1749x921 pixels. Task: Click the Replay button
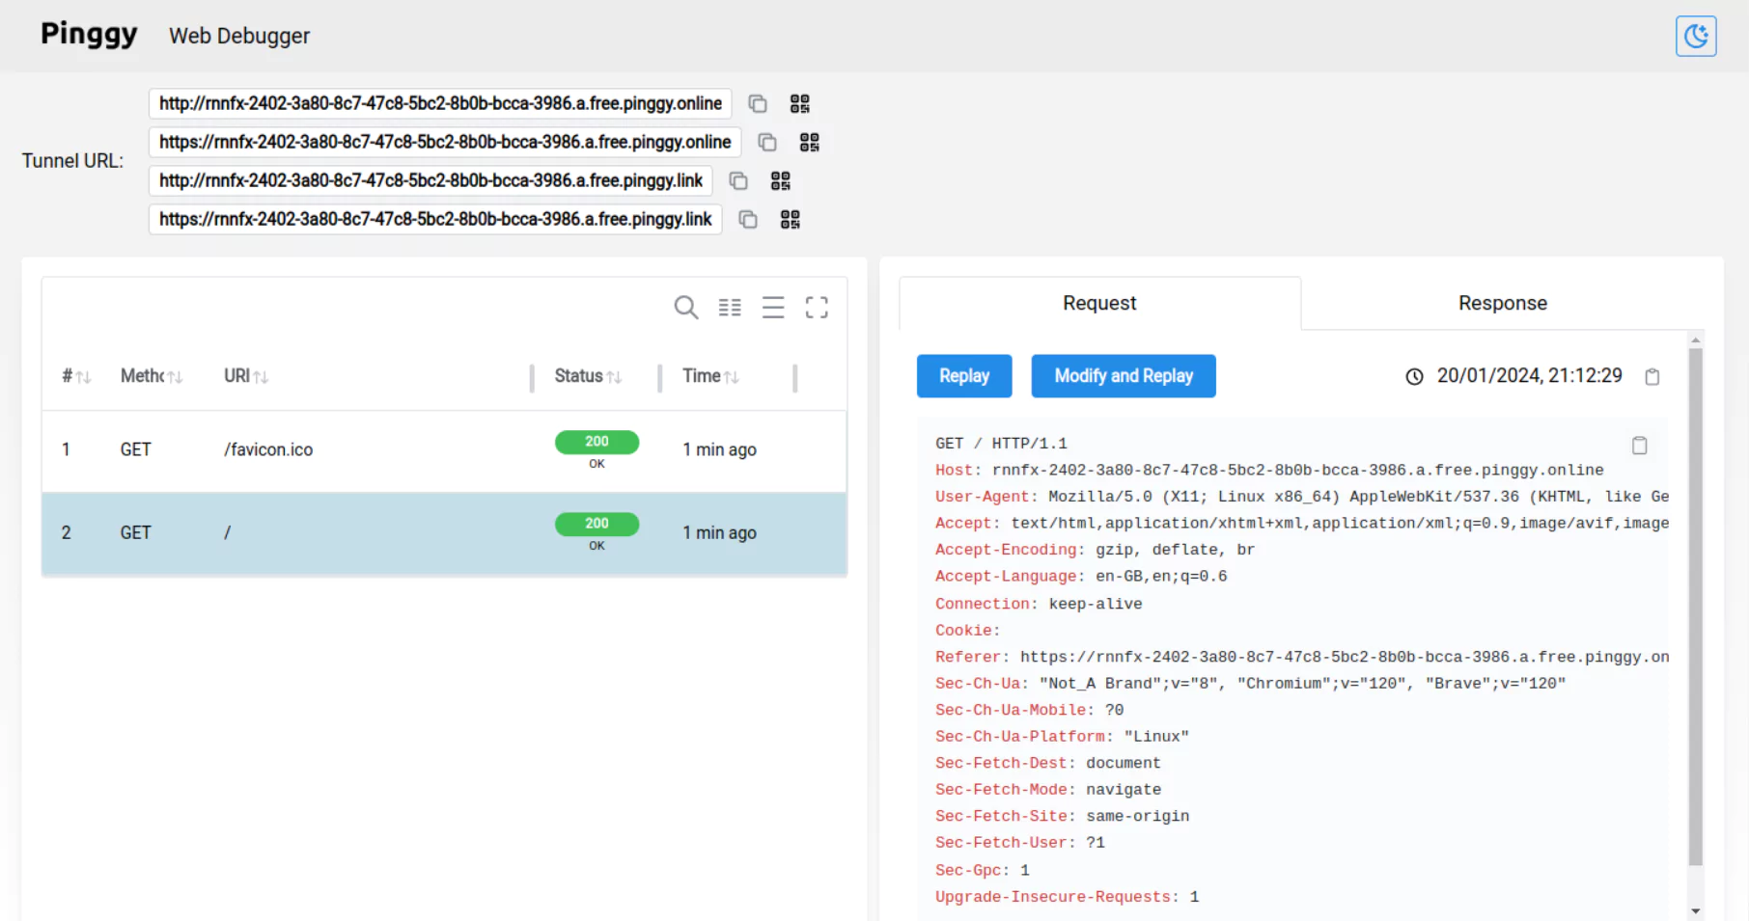click(964, 376)
